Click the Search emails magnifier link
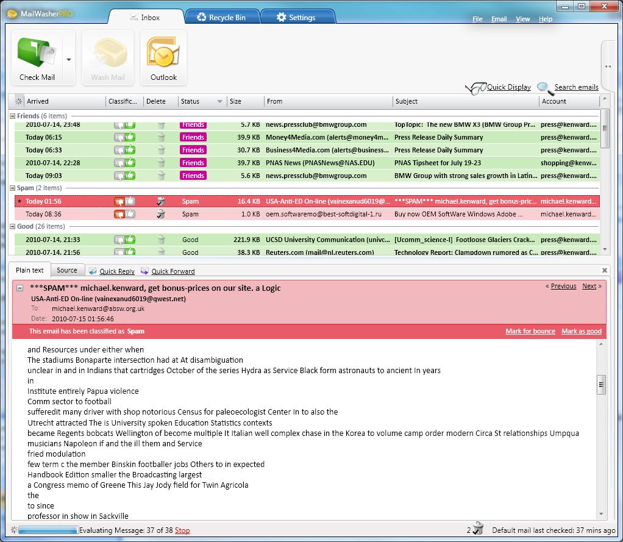The image size is (623, 542). 568,87
